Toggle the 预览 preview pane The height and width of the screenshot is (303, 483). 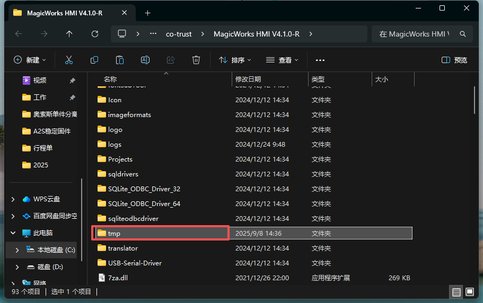pos(454,60)
